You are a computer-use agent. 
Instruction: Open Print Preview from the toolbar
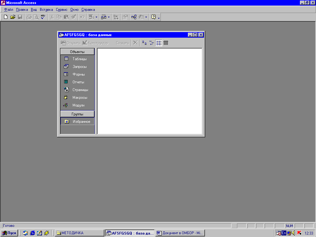tap(36, 17)
